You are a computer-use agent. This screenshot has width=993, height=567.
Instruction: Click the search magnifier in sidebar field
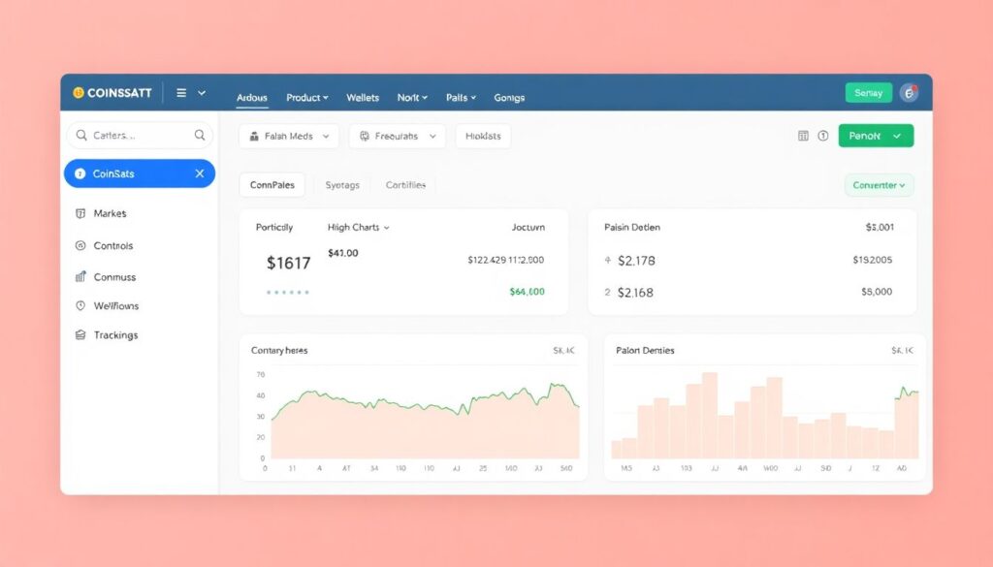(200, 136)
